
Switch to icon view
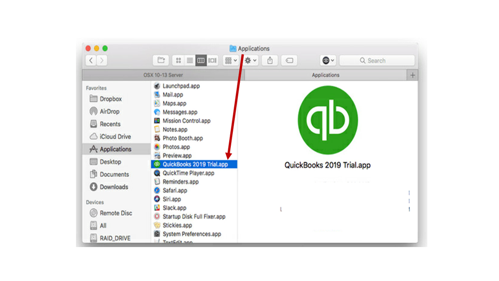(178, 60)
